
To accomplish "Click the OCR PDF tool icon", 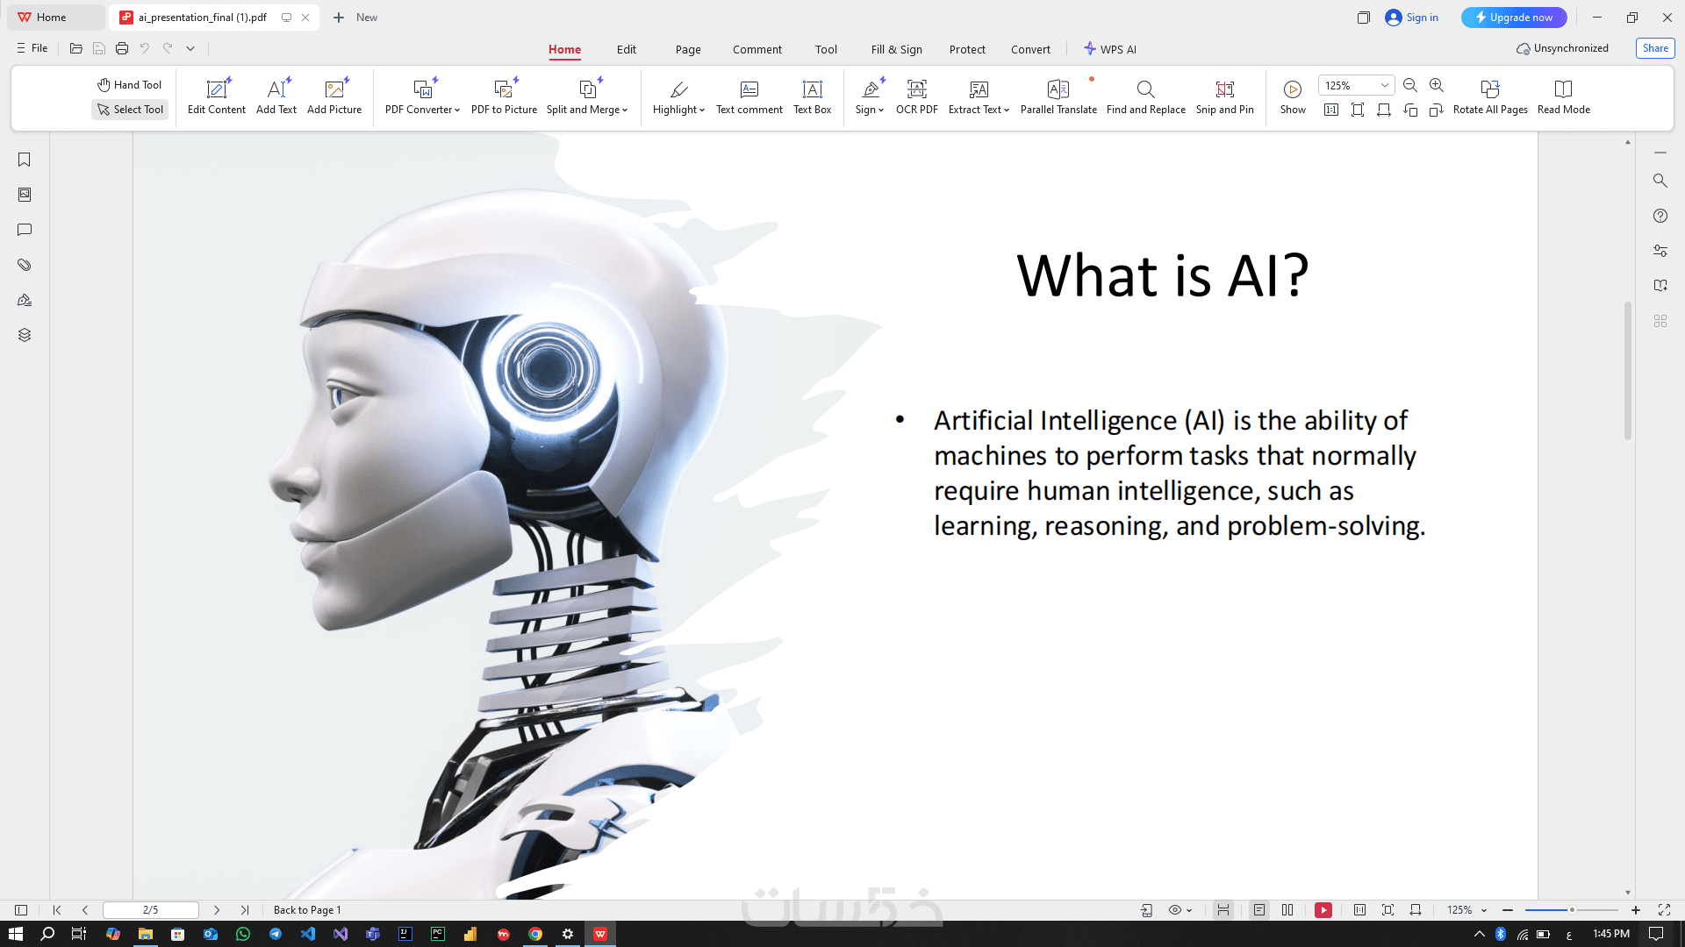I will (916, 89).
